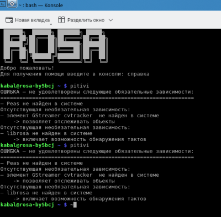Expand the chevron next to Разделить окно
Viewport: 221px width, 217px height.
pyautogui.click(x=110, y=20)
